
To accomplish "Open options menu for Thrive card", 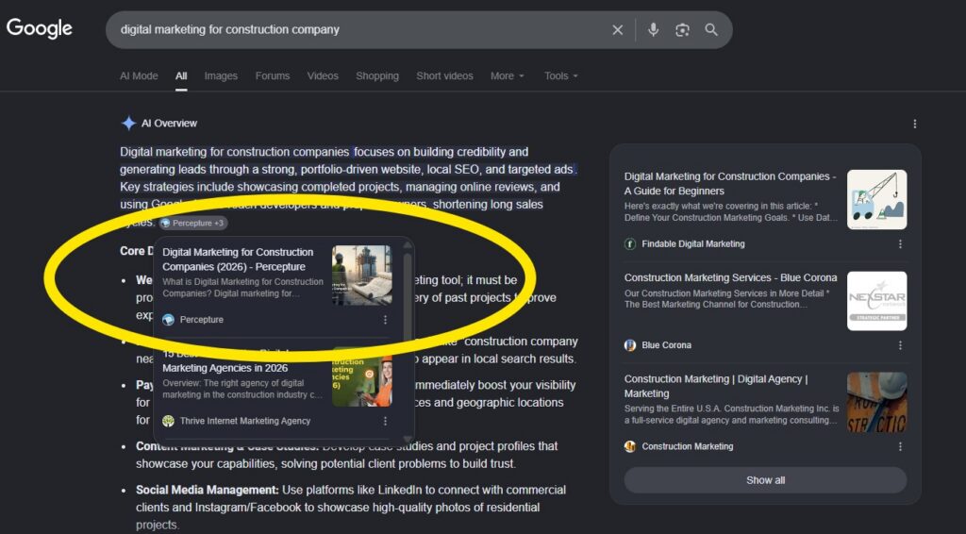I will tap(385, 421).
